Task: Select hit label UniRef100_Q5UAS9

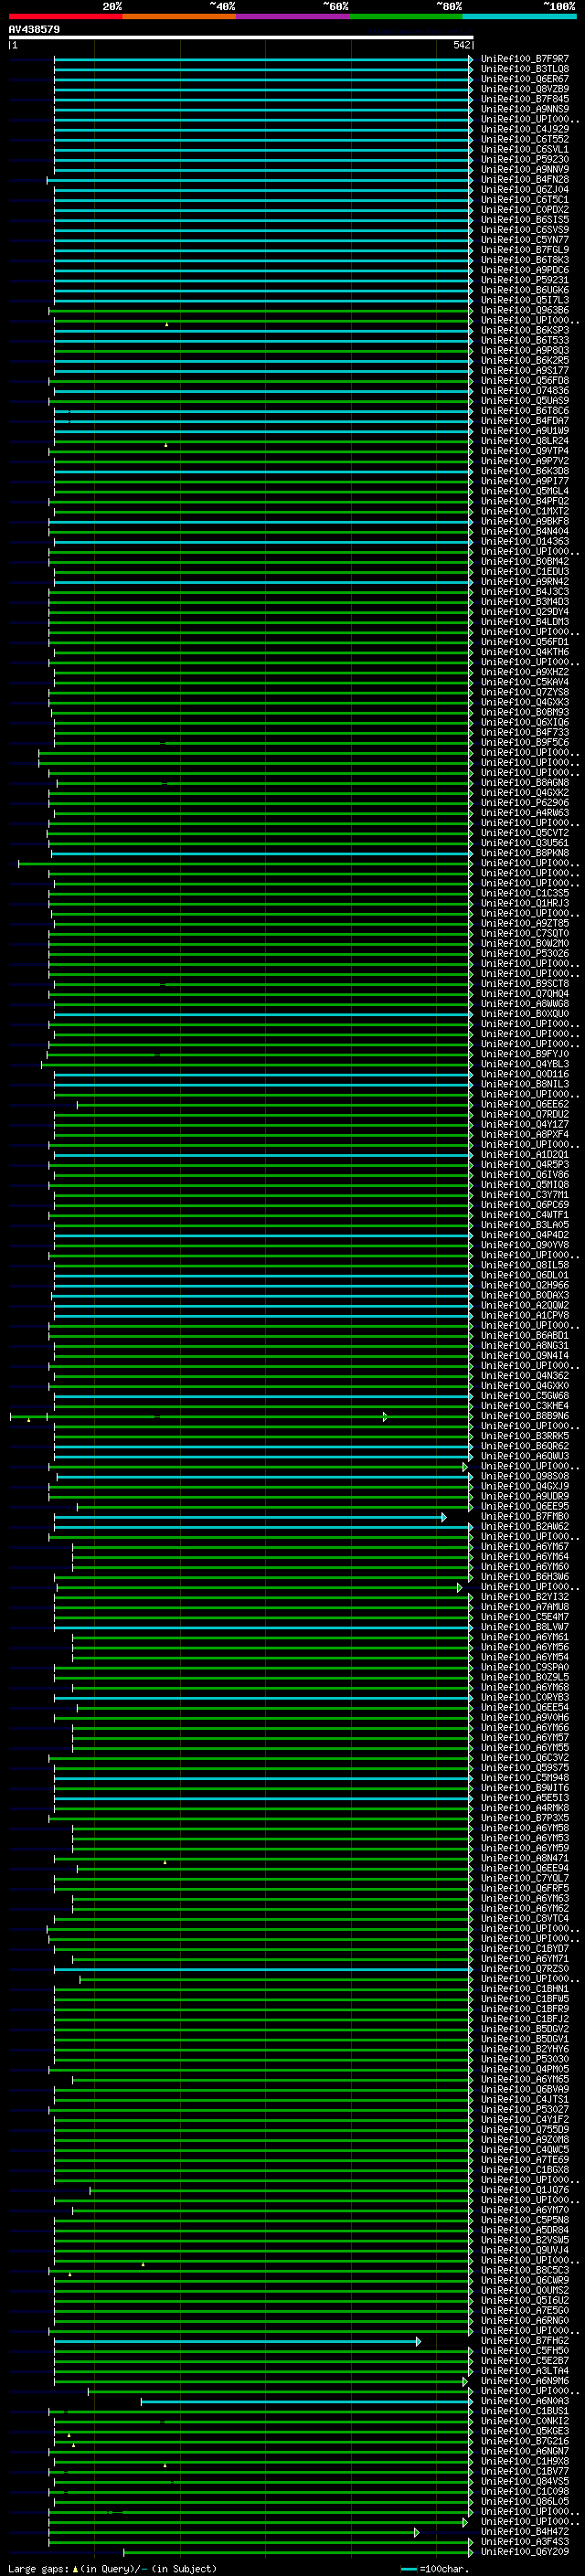Action: coord(525,401)
